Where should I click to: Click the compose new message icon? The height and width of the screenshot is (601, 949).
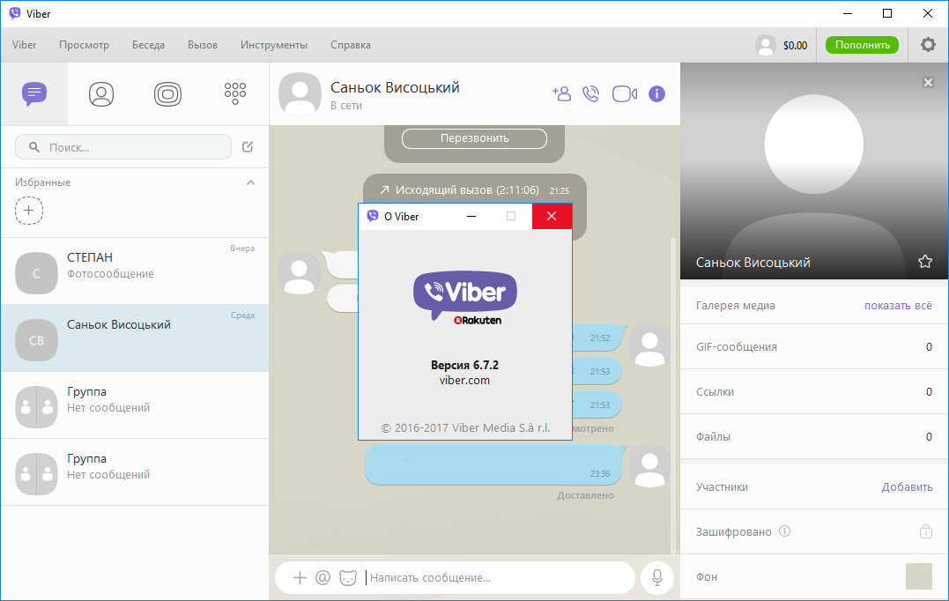[248, 147]
